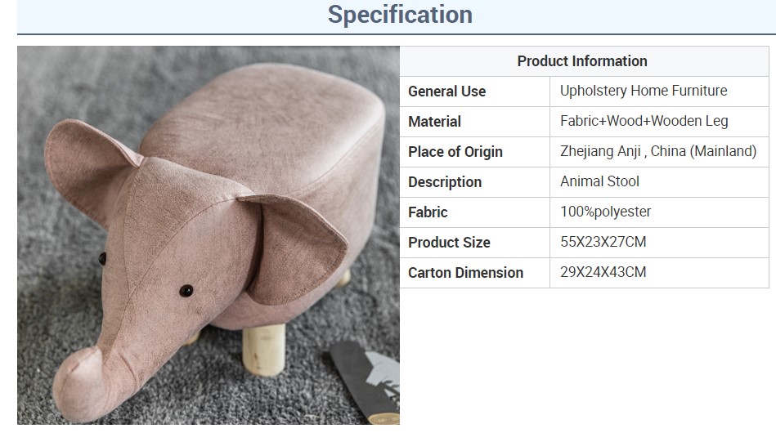Select the Description row label
The image size is (776, 433).
(x=445, y=182)
